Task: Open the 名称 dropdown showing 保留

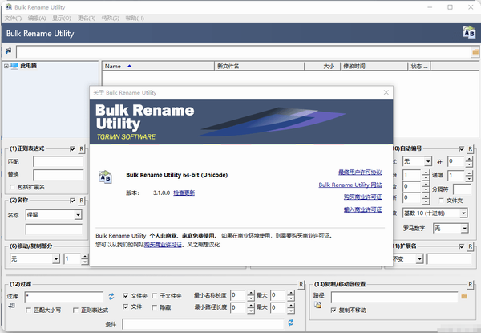Action: 78,215
